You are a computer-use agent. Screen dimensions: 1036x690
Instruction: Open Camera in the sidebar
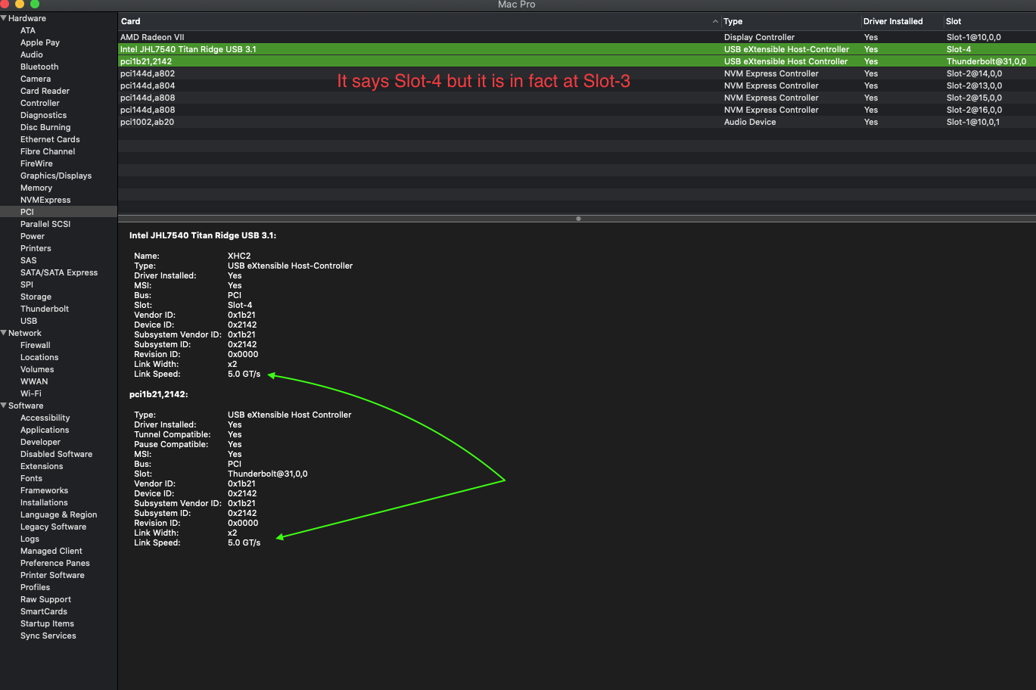click(x=36, y=79)
